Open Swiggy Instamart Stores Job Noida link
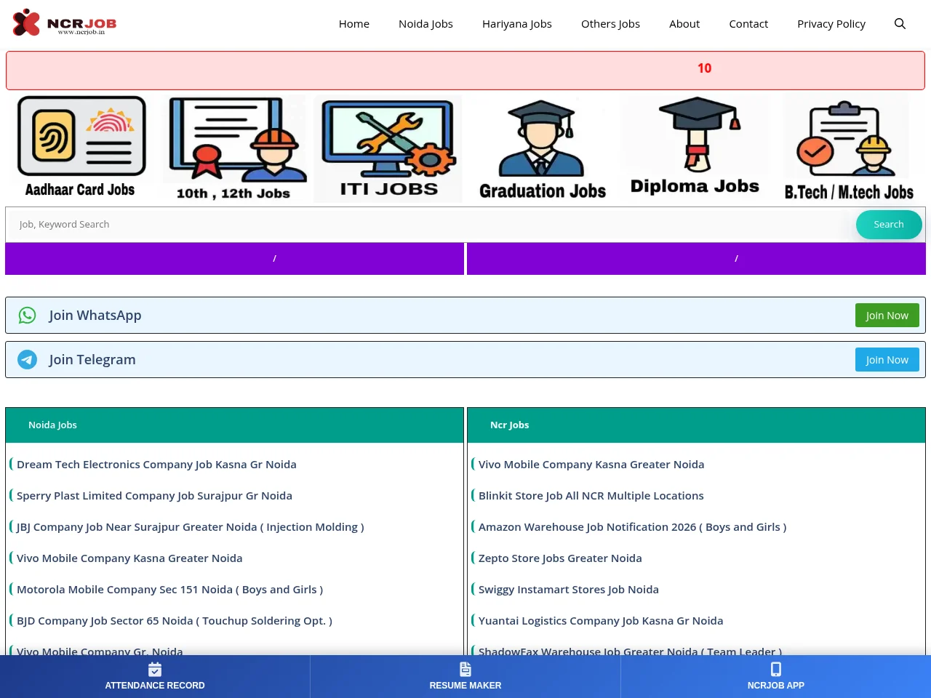This screenshot has width=931, height=698. (x=569, y=589)
